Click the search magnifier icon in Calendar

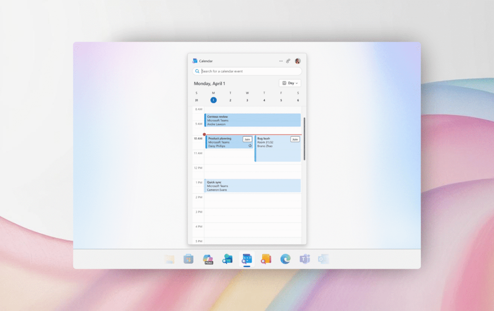(x=197, y=71)
